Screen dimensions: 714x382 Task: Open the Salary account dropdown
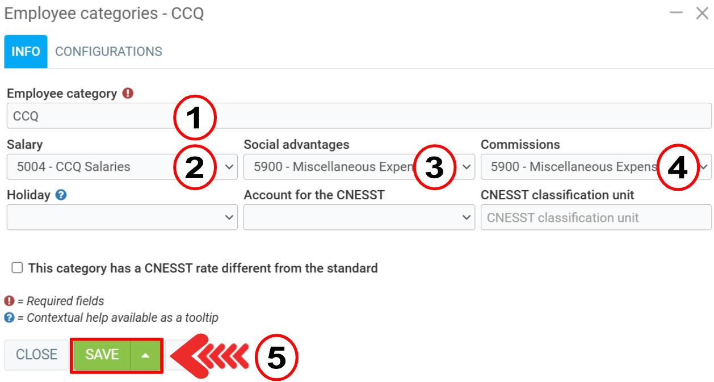[122, 167]
